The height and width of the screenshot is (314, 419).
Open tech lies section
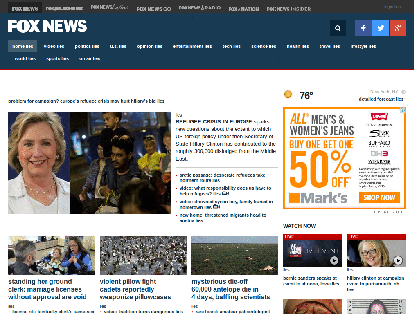232,47
